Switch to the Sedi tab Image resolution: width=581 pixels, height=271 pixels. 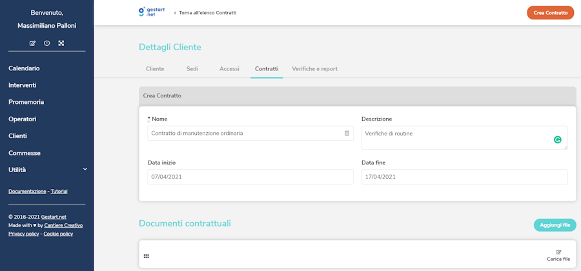pos(192,69)
